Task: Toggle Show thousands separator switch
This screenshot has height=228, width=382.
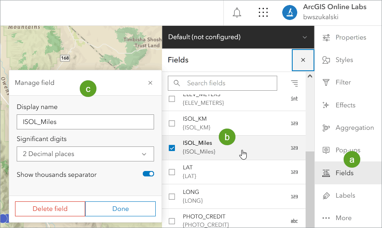Action: pyautogui.click(x=148, y=174)
